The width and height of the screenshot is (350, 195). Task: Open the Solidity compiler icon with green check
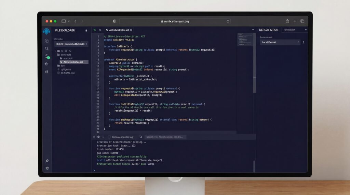[x=47, y=56]
